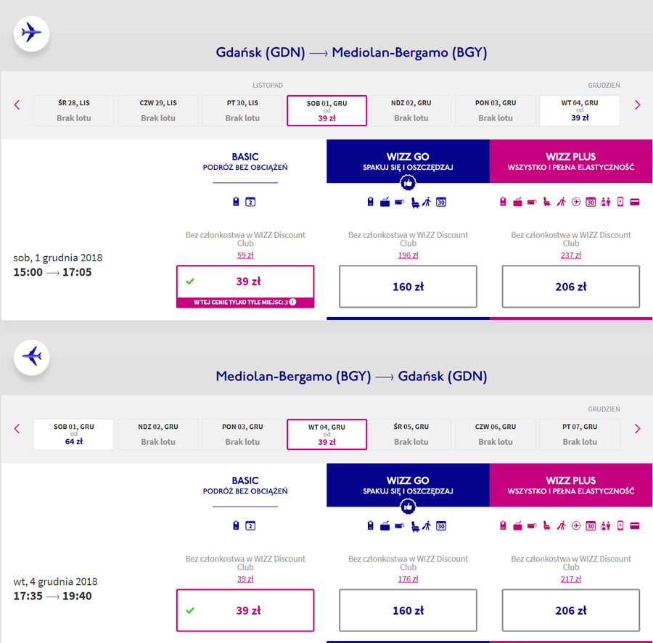Click seat icon under outbound WIZZ PLUS

(x=547, y=202)
